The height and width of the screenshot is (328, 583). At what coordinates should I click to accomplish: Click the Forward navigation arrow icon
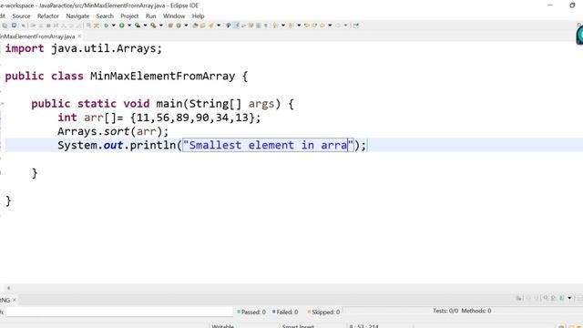pyautogui.click(x=338, y=26)
